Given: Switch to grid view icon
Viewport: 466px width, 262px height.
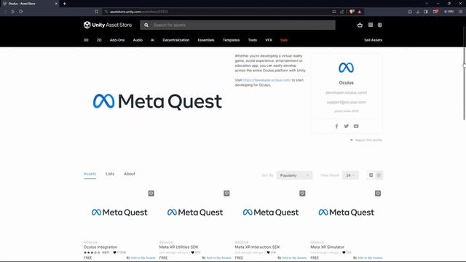Looking at the screenshot, I should (x=371, y=175).
